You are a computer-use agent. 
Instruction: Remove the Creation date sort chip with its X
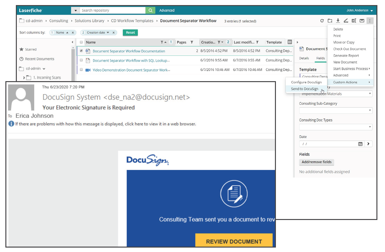coord(114,33)
